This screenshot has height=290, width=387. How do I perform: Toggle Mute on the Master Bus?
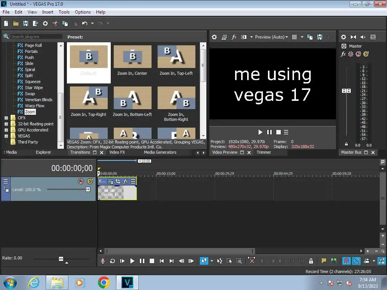click(x=358, y=54)
